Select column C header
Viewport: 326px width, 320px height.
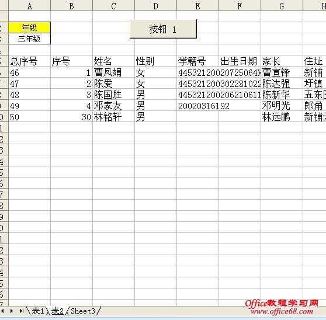pos(113,6)
